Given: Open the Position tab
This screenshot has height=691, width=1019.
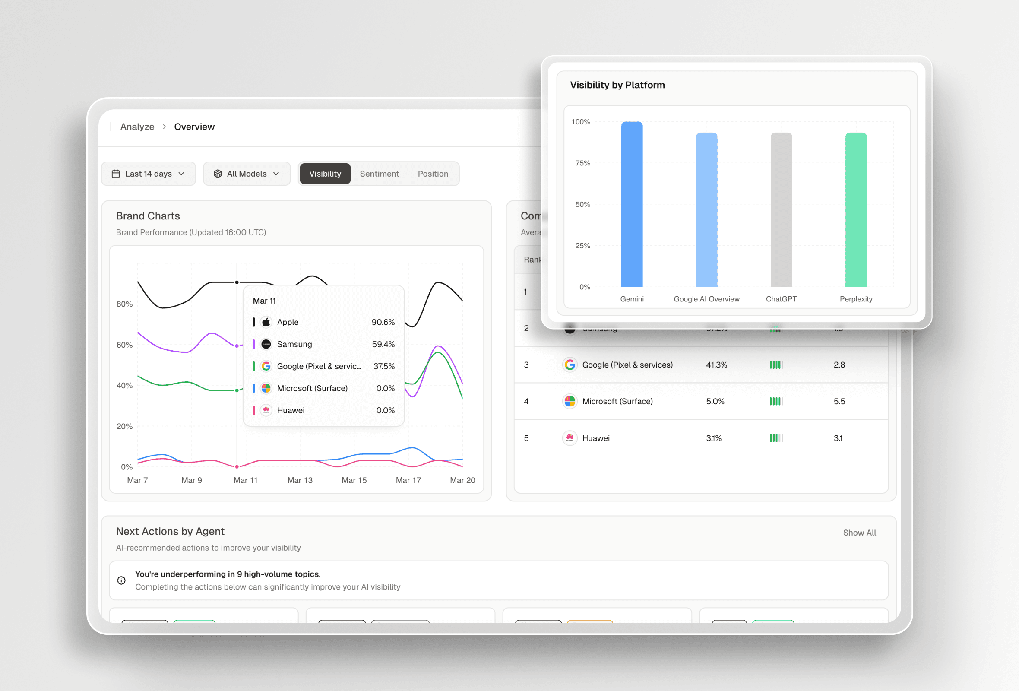Looking at the screenshot, I should click(433, 174).
